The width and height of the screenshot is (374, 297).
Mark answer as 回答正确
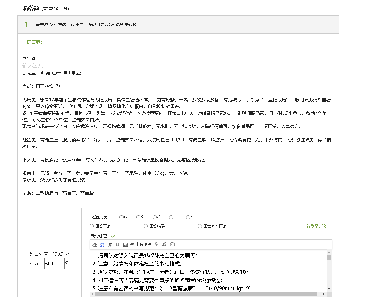click(92, 226)
